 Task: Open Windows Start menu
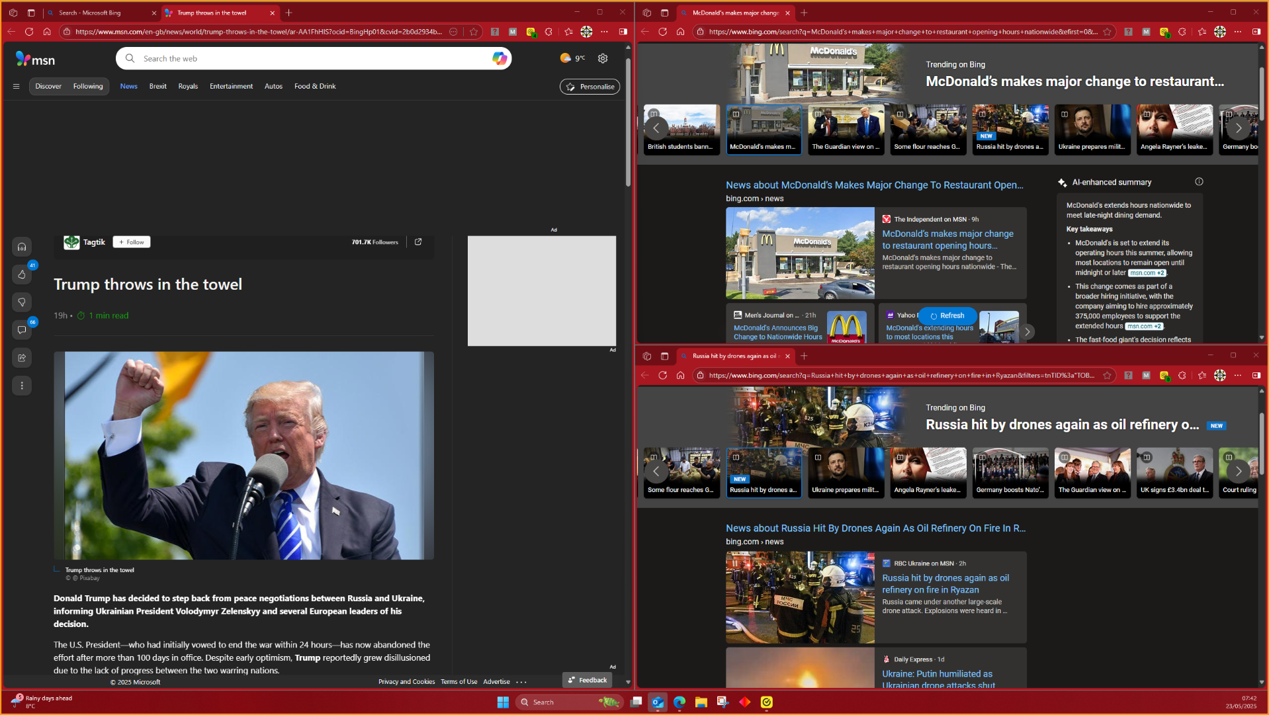503,702
